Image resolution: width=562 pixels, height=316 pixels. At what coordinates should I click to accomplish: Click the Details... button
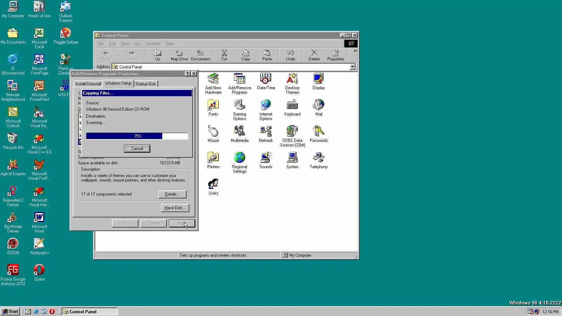coord(172,194)
